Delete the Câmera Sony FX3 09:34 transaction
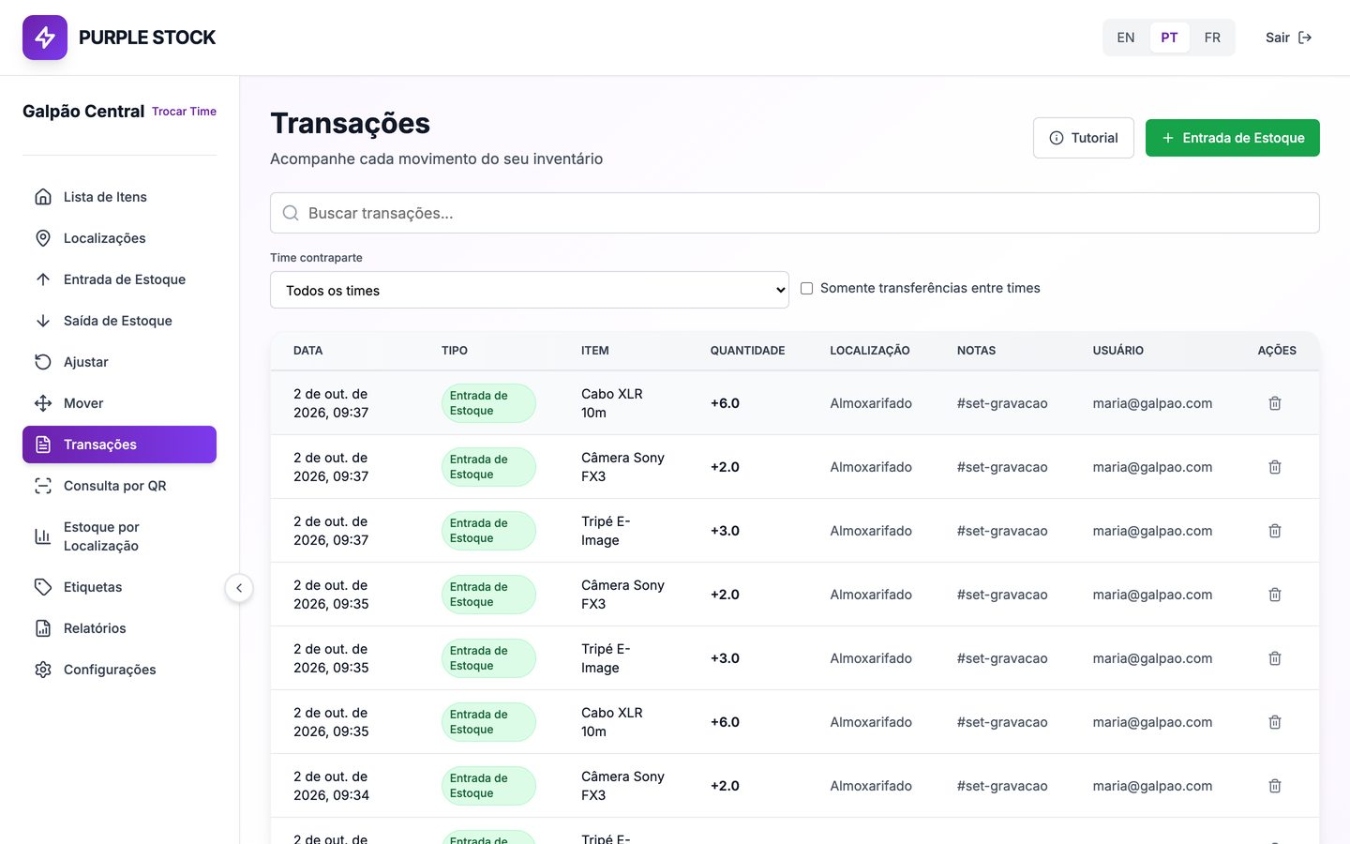1350x844 pixels. pyautogui.click(x=1275, y=786)
